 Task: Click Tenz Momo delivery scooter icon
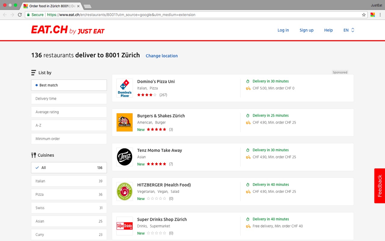(248, 157)
